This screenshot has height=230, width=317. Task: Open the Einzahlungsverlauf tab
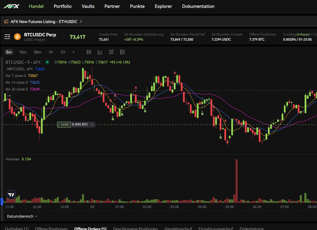[x=216, y=228]
